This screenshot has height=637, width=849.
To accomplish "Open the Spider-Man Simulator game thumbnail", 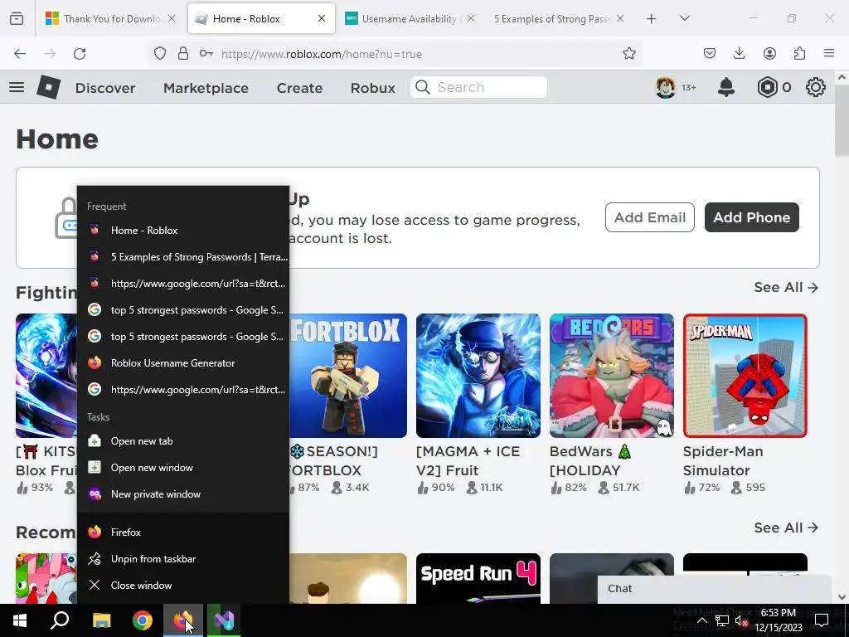I will click(x=745, y=376).
